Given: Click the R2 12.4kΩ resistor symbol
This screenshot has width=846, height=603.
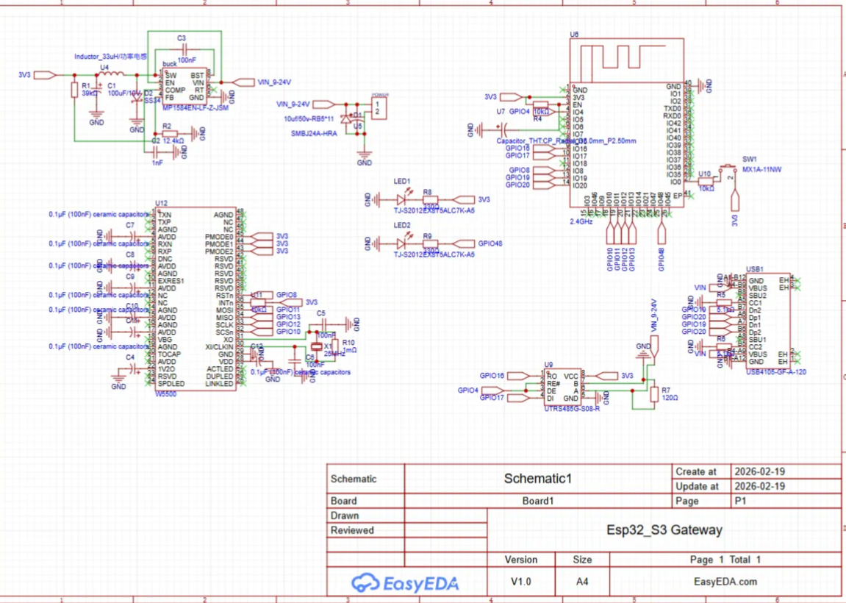Looking at the screenshot, I should point(174,133).
